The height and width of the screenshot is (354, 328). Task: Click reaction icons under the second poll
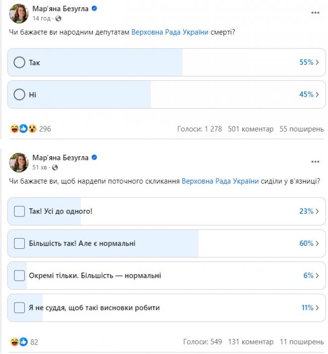pos(20,342)
